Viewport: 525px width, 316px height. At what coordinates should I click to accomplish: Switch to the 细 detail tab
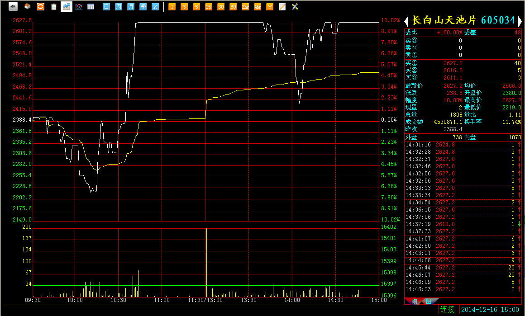click(414, 301)
